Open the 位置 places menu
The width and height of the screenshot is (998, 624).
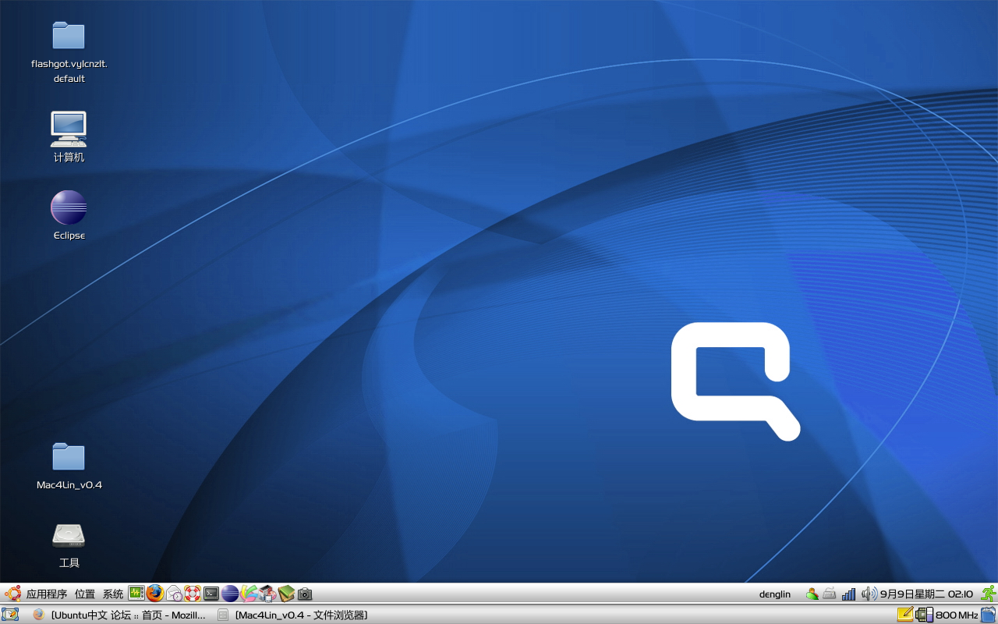[x=85, y=594]
